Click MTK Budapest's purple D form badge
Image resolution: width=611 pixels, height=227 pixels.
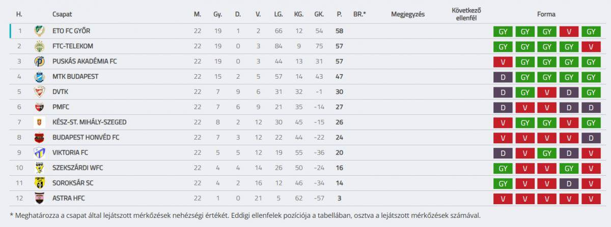coord(503,77)
